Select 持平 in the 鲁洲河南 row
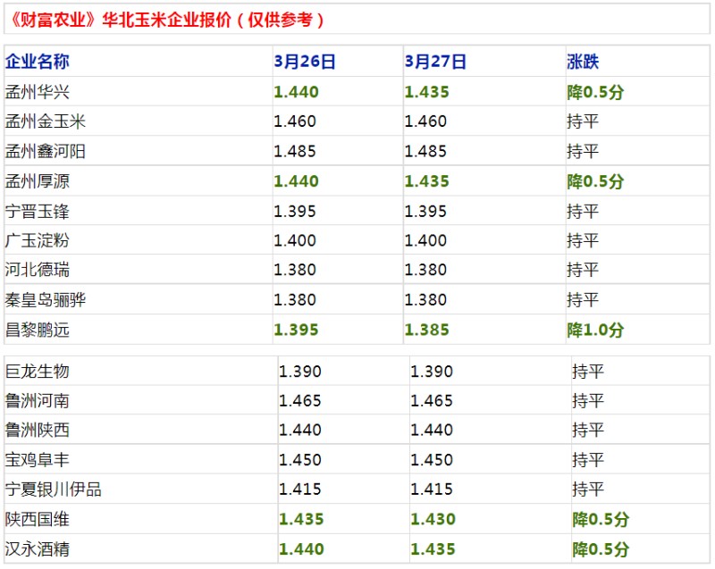Viewport: 715px width, 569px height. point(588,401)
